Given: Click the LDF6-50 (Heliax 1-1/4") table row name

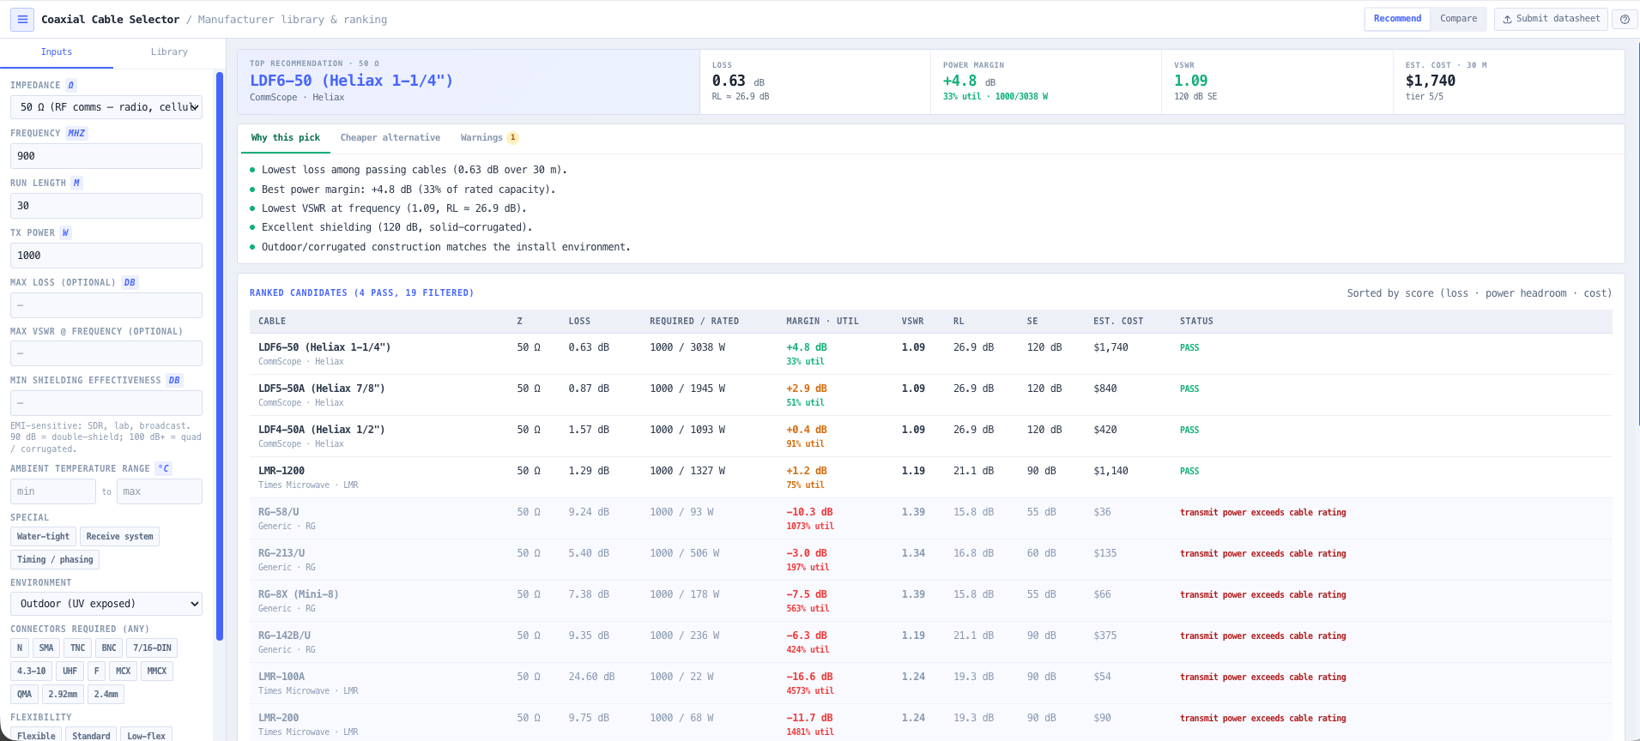Looking at the screenshot, I should 324,347.
